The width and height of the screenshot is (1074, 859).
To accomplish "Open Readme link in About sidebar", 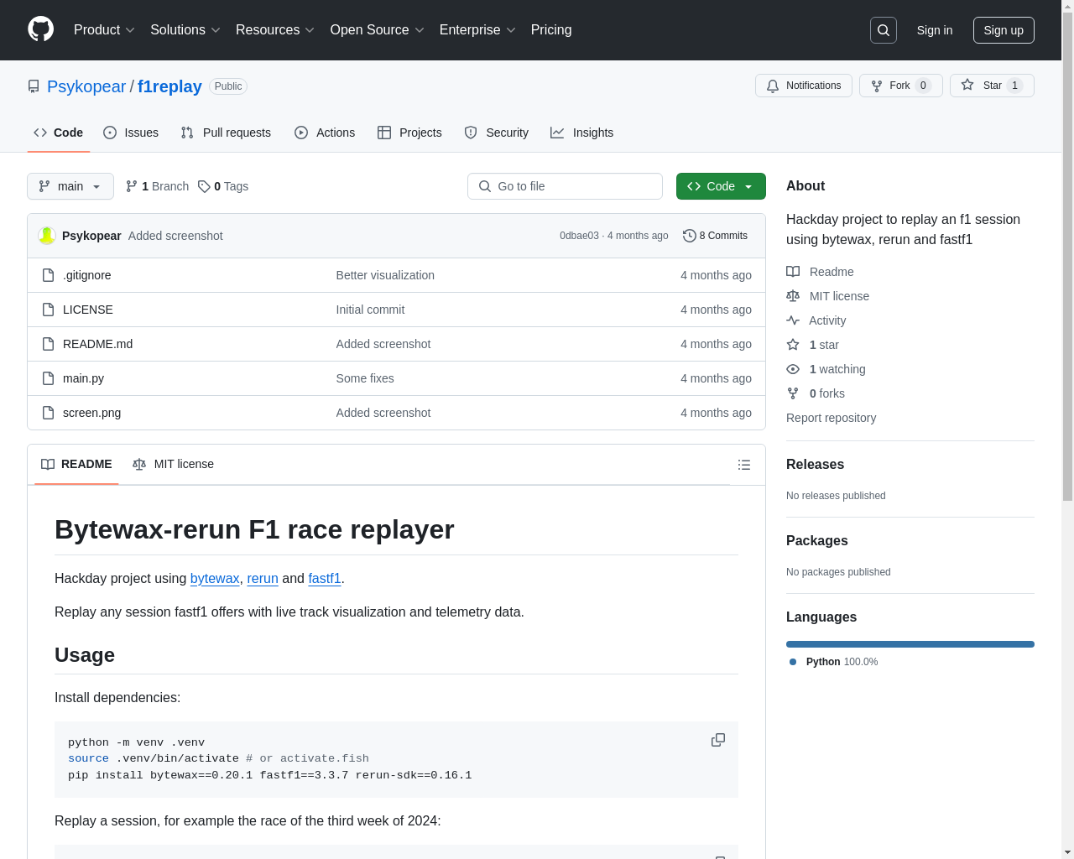I will click(x=820, y=272).
